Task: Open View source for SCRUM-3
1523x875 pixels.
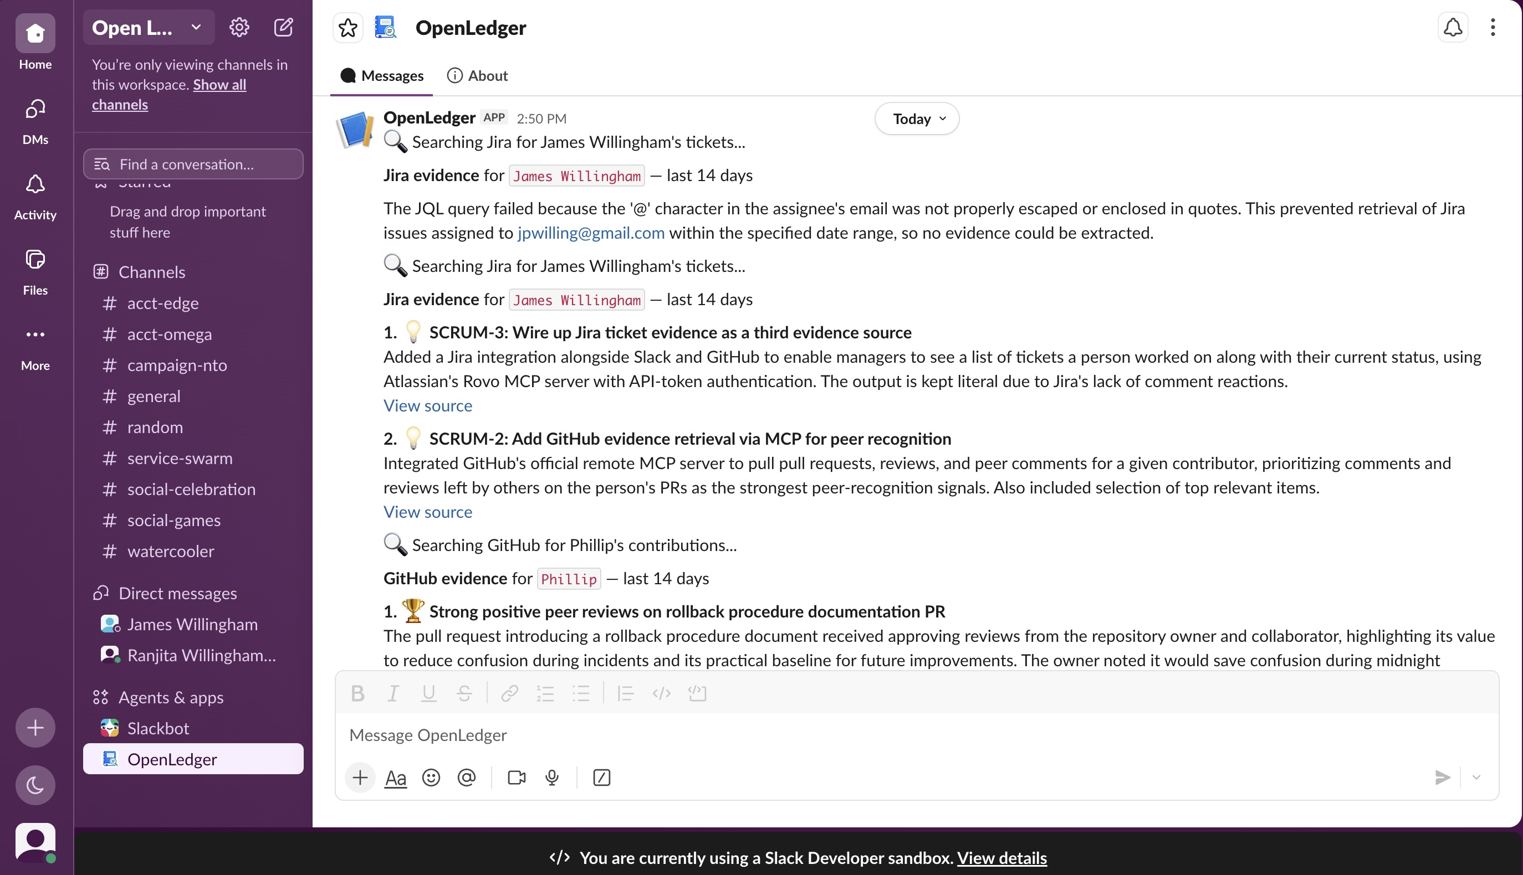Action: (428, 405)
